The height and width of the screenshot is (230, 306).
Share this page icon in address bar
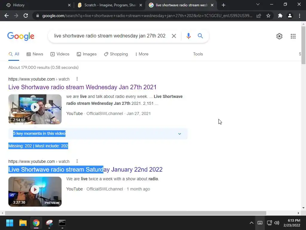pos(259,16)
